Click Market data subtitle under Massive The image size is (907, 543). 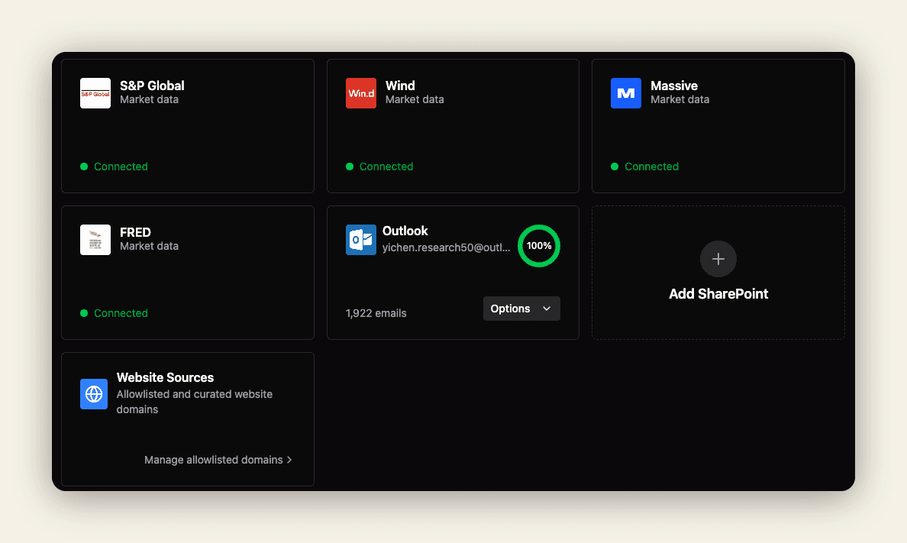679,99
